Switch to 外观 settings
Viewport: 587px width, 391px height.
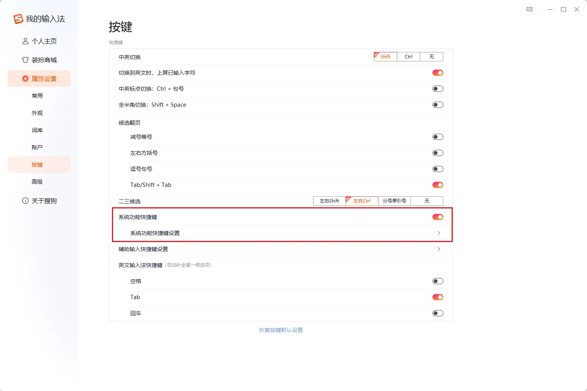(x=37, y=113)
